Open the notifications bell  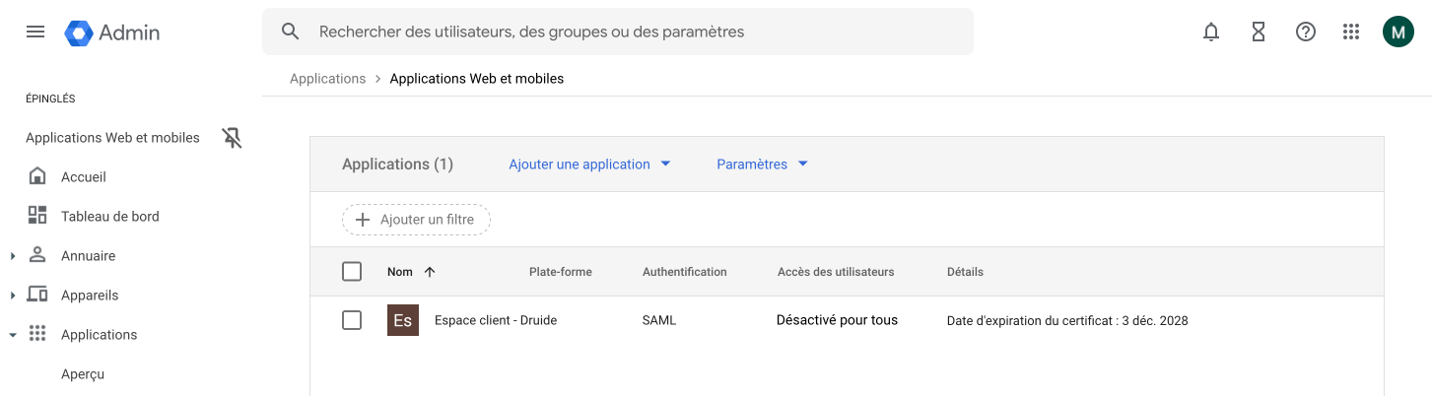1211,33
